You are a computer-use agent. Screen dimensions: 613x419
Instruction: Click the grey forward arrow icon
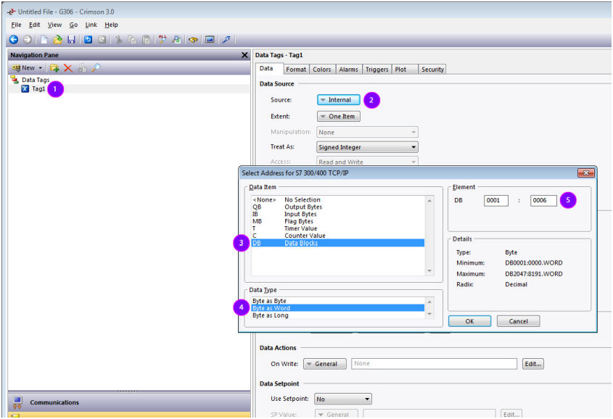click(x=28, y=39)
